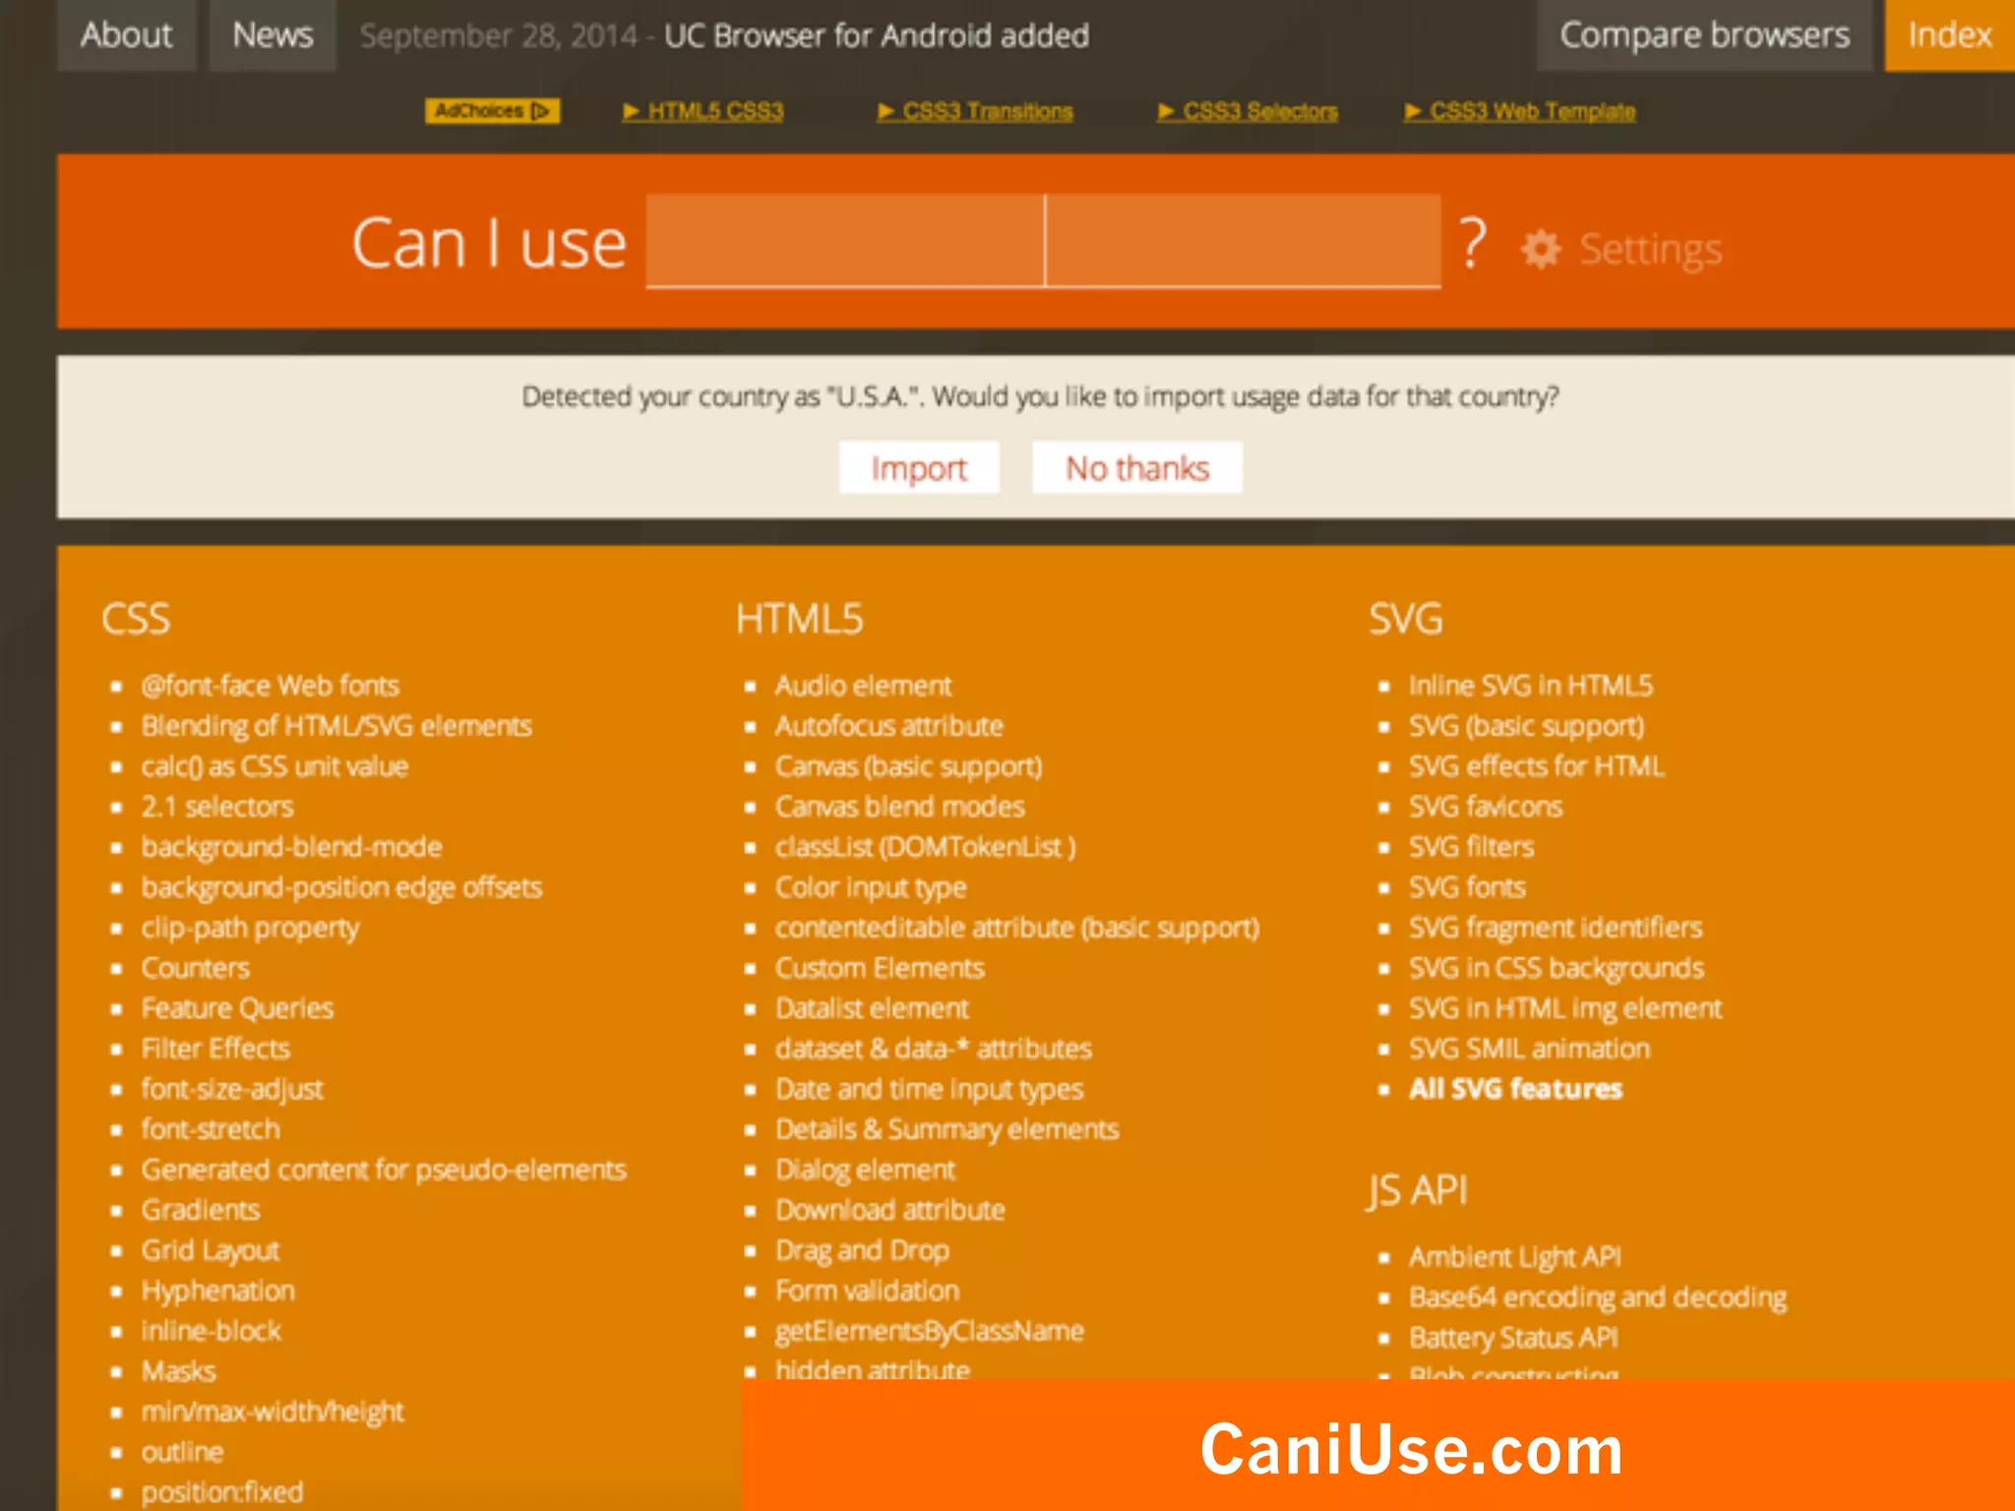
Task: Open contenteditable attribute (basic support)
Action: (x=1017, y=928)
